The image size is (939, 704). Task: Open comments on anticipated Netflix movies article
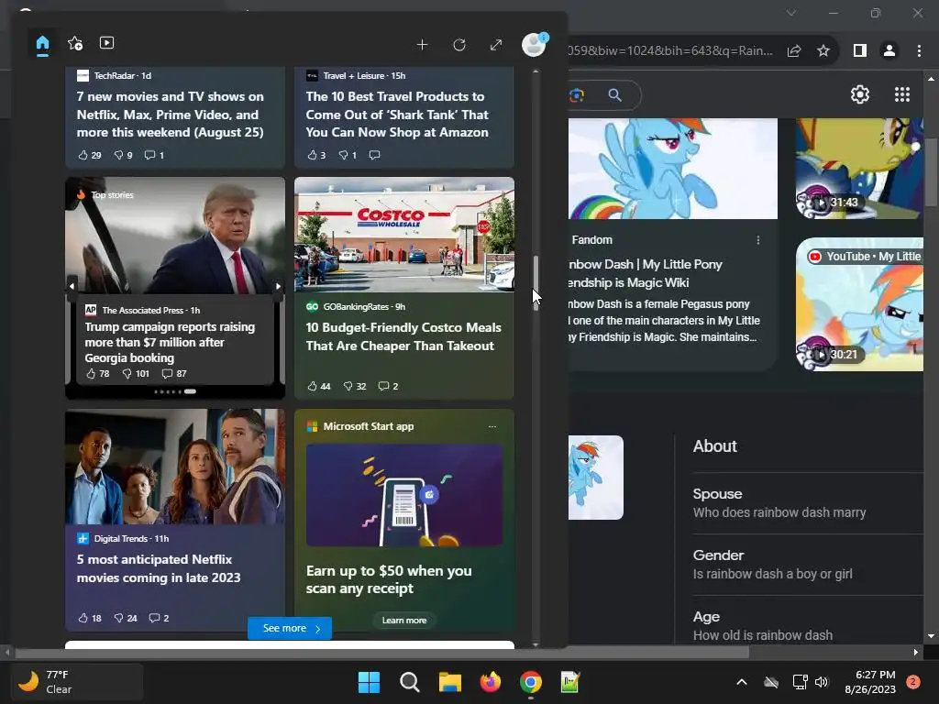point(160,618)
